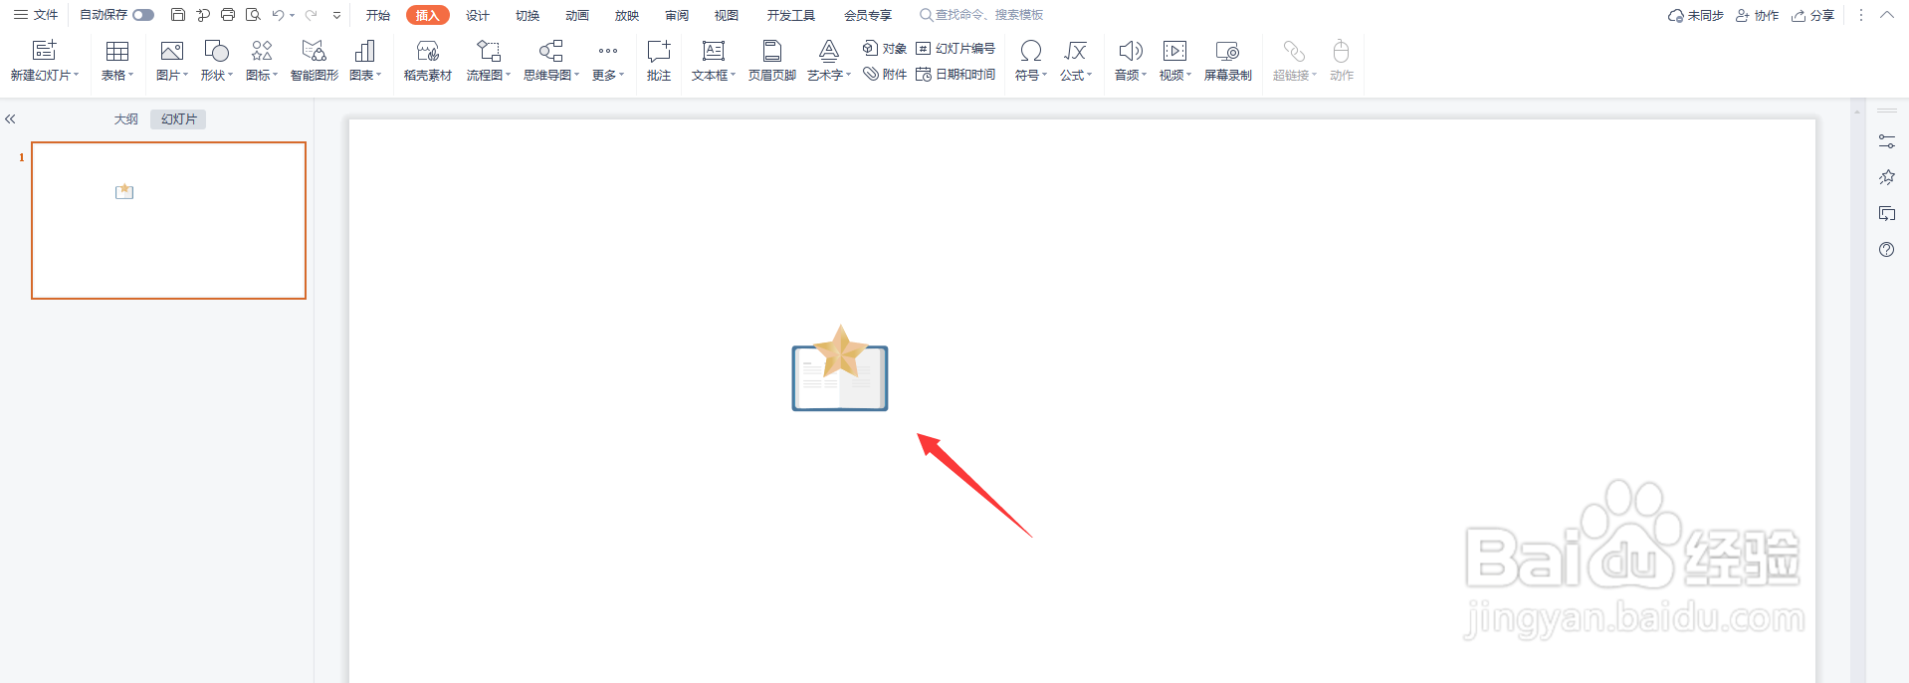Viewport: 1909px width, 683px height.
Task: Select slide 1 thumbnail
Action: pyautogui.click(x=168, y=220)
